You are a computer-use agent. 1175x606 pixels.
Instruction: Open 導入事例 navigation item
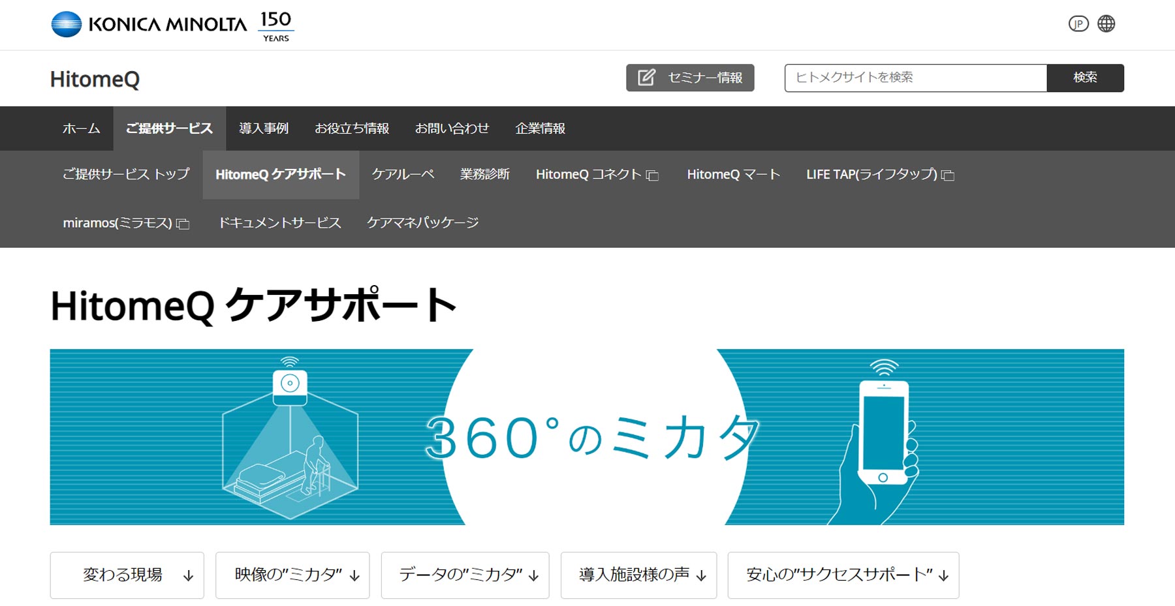click(x=264, y=129)
